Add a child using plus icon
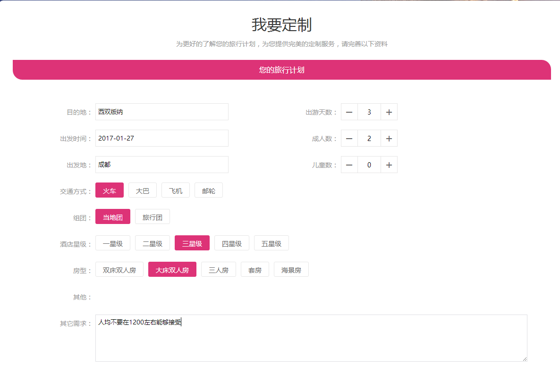The image size is (560, 373). click(389, 165)
